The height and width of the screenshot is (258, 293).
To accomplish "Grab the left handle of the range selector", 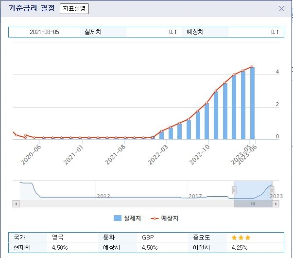I will pyautogui.click(x=234, y=190).
